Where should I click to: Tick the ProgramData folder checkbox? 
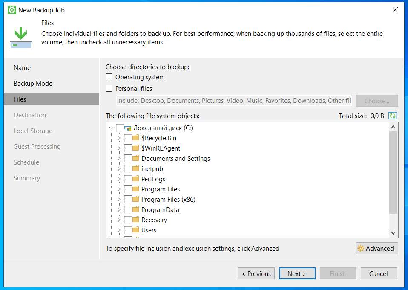click(128, 210)
